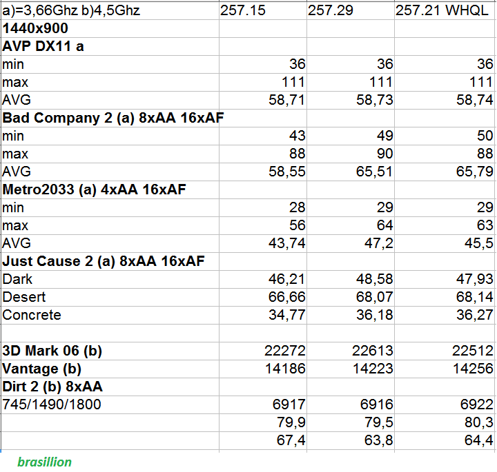Click Bad Company 2 min value 43
This screenshot has height=472, width=497.
263,136
